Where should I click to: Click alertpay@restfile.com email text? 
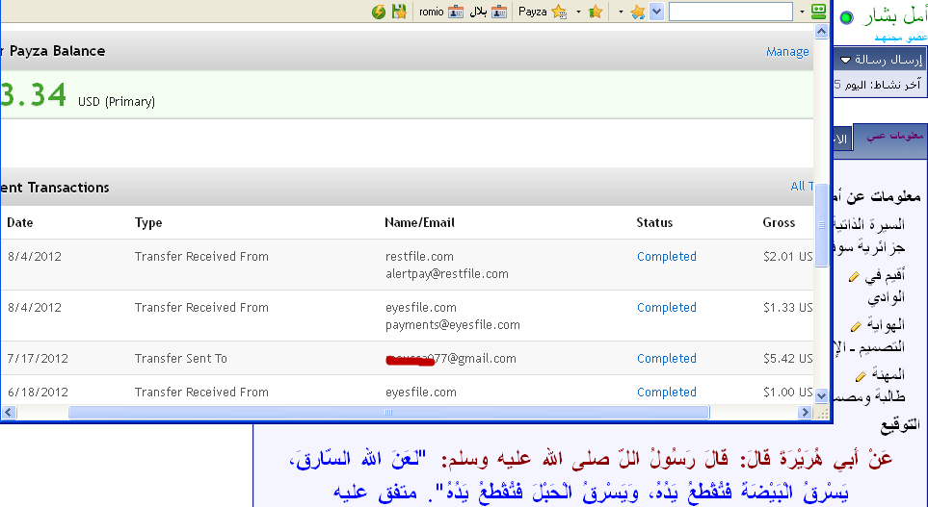[x=447, y=273]
